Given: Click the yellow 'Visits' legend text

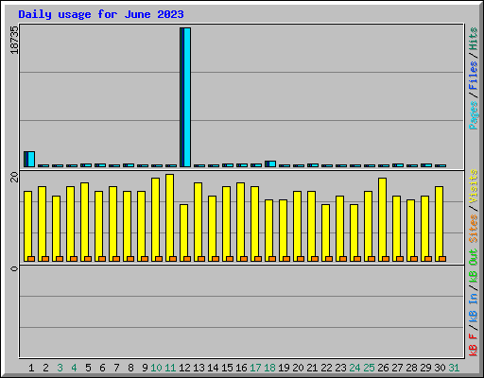Looking at the screenshot, I should pyautogui.click(x=474, y=186).
